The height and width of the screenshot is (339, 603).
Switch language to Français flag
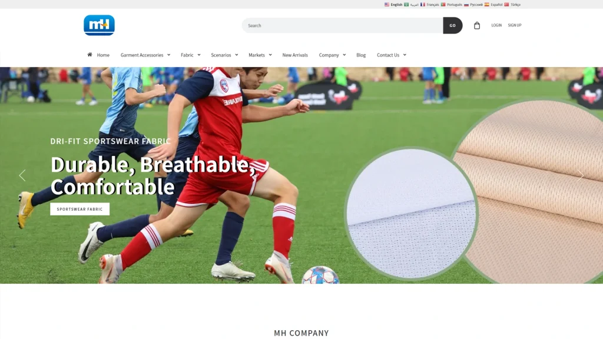pos(423,5)
